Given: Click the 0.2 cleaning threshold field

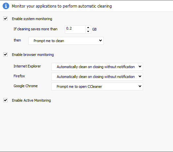Looking at the screenshot, I should [x=75, y=29].
